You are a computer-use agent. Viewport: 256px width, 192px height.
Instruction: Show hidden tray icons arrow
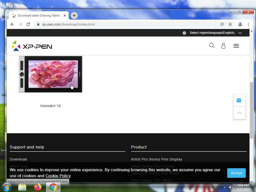[x=225, y=187]
